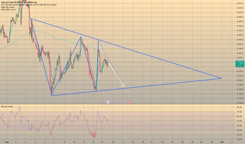The height and width of the screenshot is (144, 245).
Task: Click the 25 date label on the time axis
Action: tap(182, 142)
